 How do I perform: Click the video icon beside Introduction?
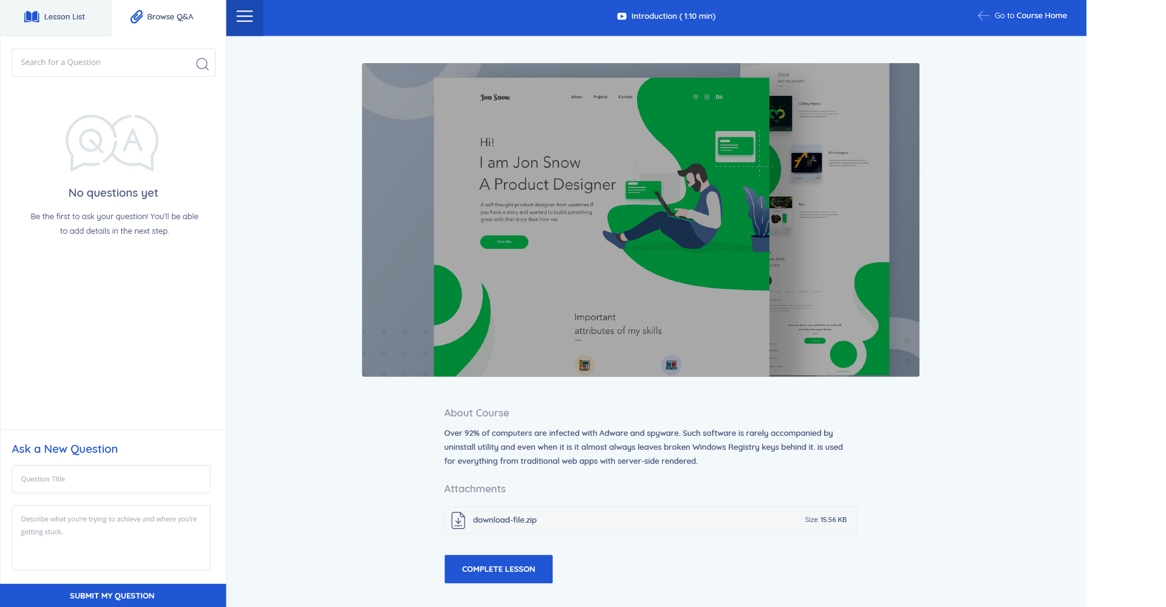(x=621, y=16)
